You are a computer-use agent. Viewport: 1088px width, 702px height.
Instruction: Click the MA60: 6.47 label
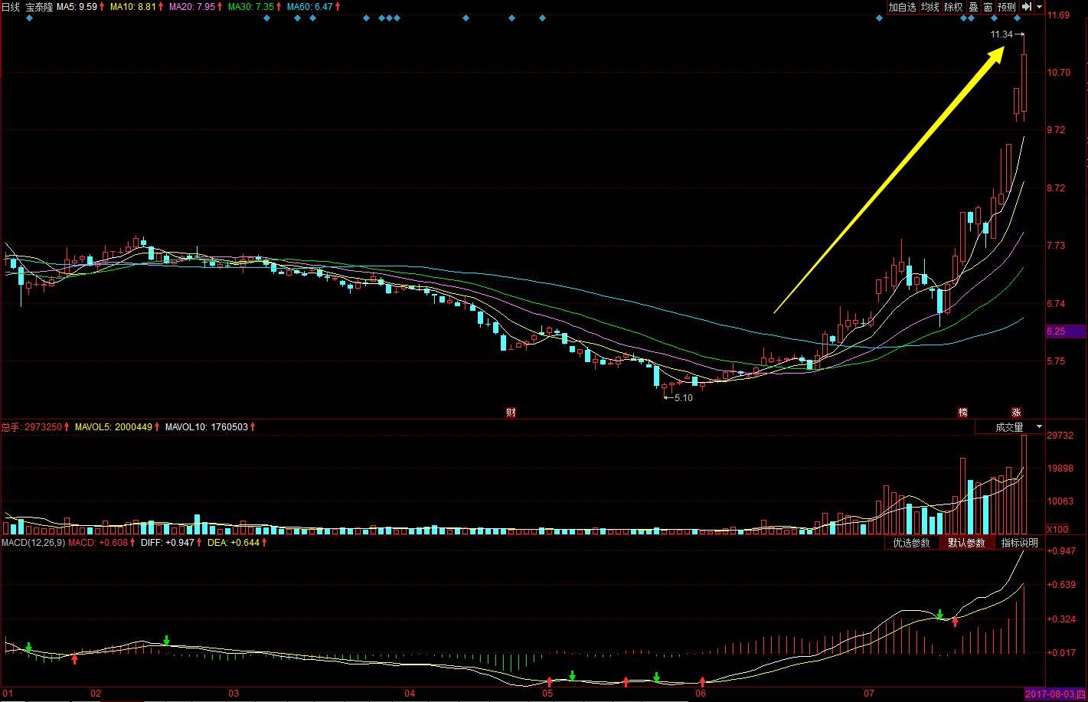[x=310, y=7]
